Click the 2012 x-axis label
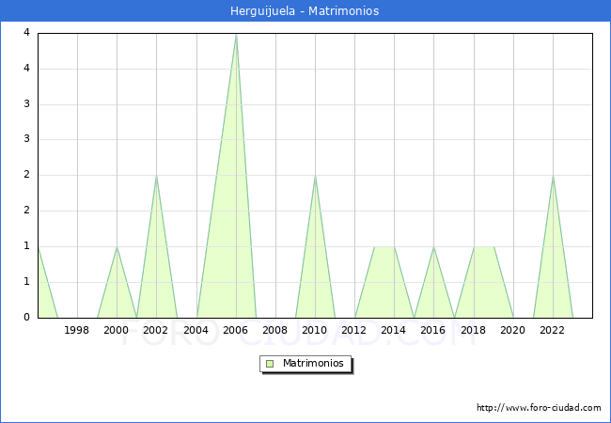Viewport: 611px width, 423px height. (x=354, y=330)
